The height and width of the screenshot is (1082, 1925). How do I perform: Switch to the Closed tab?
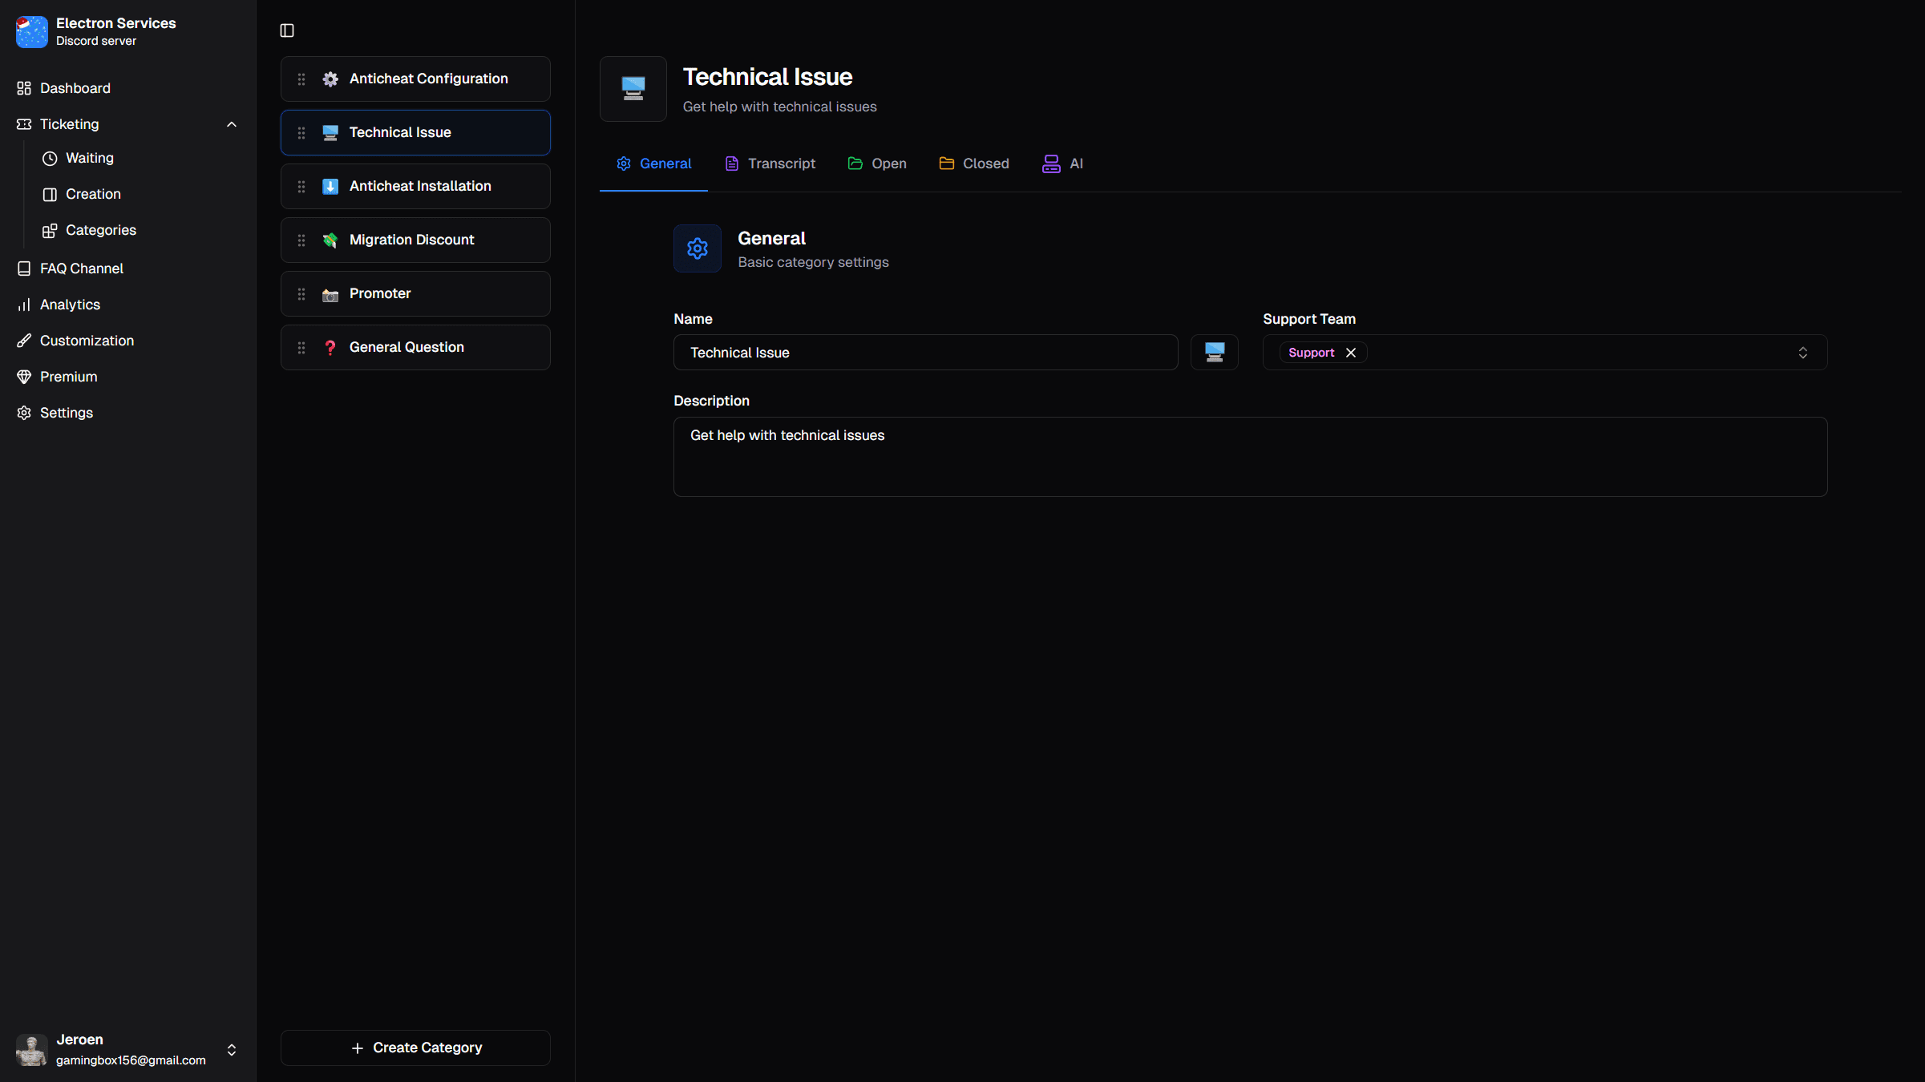point(973,164)
